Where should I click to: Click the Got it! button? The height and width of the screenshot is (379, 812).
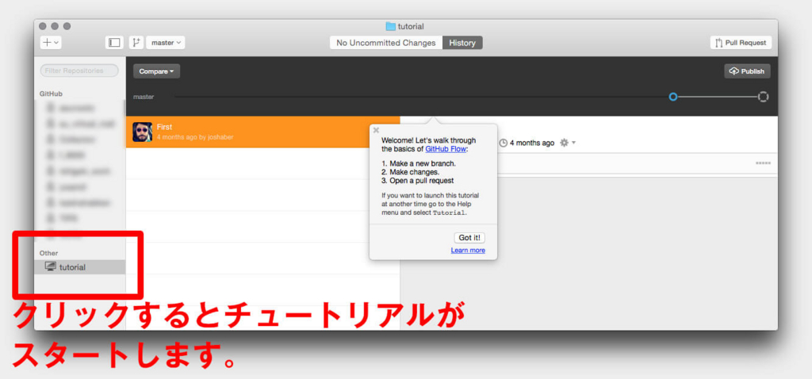(x=469, y=238)
